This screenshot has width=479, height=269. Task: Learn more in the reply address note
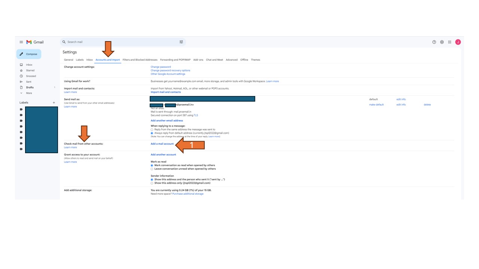coord(214,136)
